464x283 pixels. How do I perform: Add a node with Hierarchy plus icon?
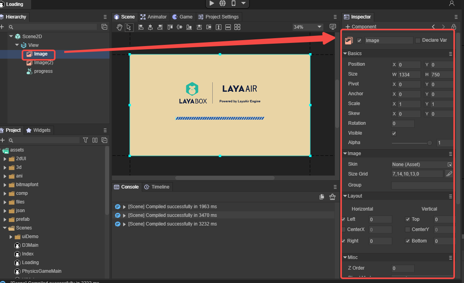point(2,27)
